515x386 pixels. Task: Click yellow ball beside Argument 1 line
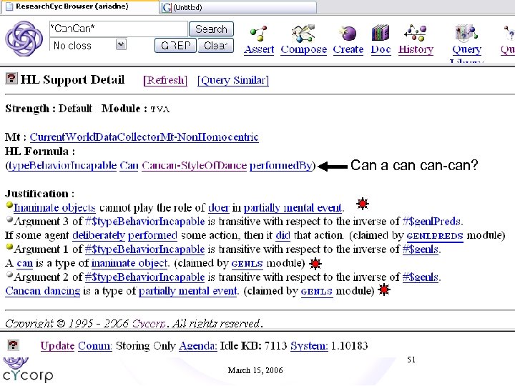[9, 247]
